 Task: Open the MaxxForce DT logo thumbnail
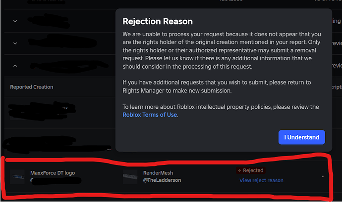click(17, 176)
